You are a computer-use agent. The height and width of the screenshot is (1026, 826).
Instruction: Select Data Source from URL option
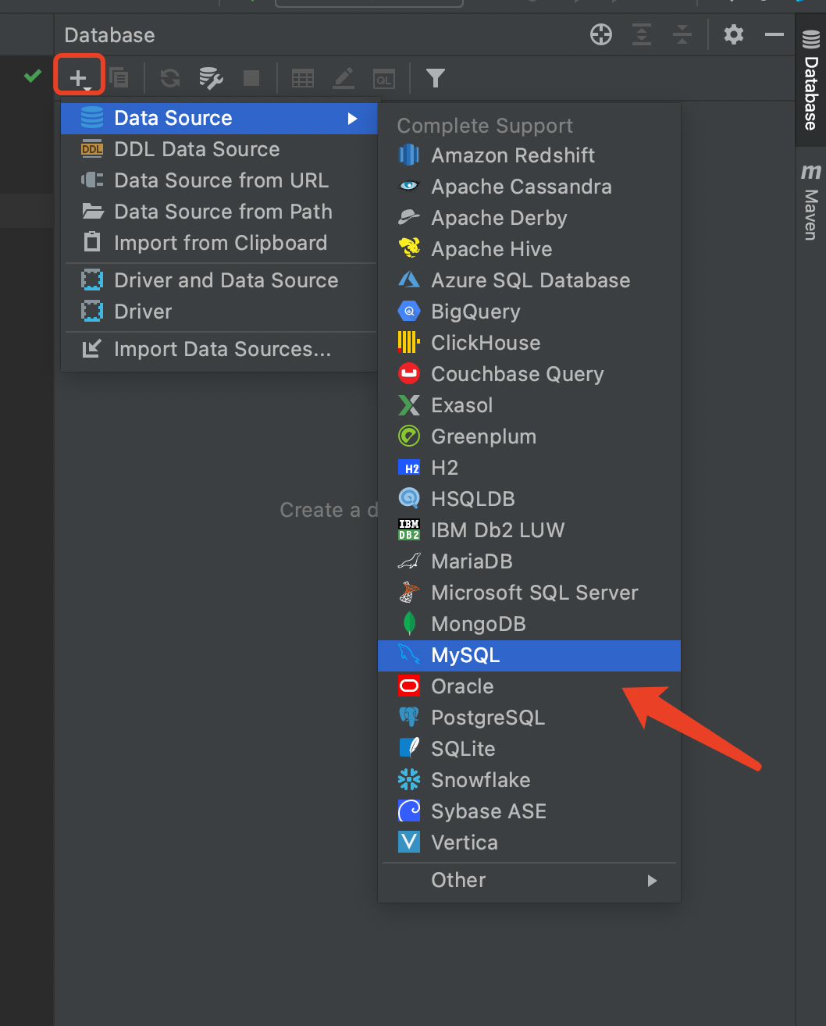[x=219, y=180]
